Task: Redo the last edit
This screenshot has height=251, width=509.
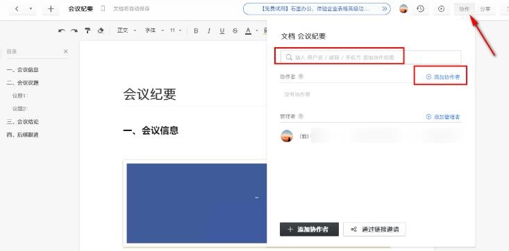Action: pos(74,31)
